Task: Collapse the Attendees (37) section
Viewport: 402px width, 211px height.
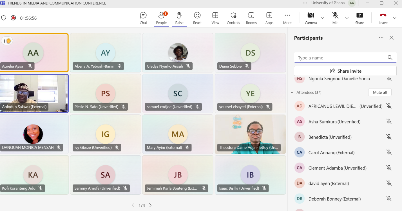Action: click(292, 92)
